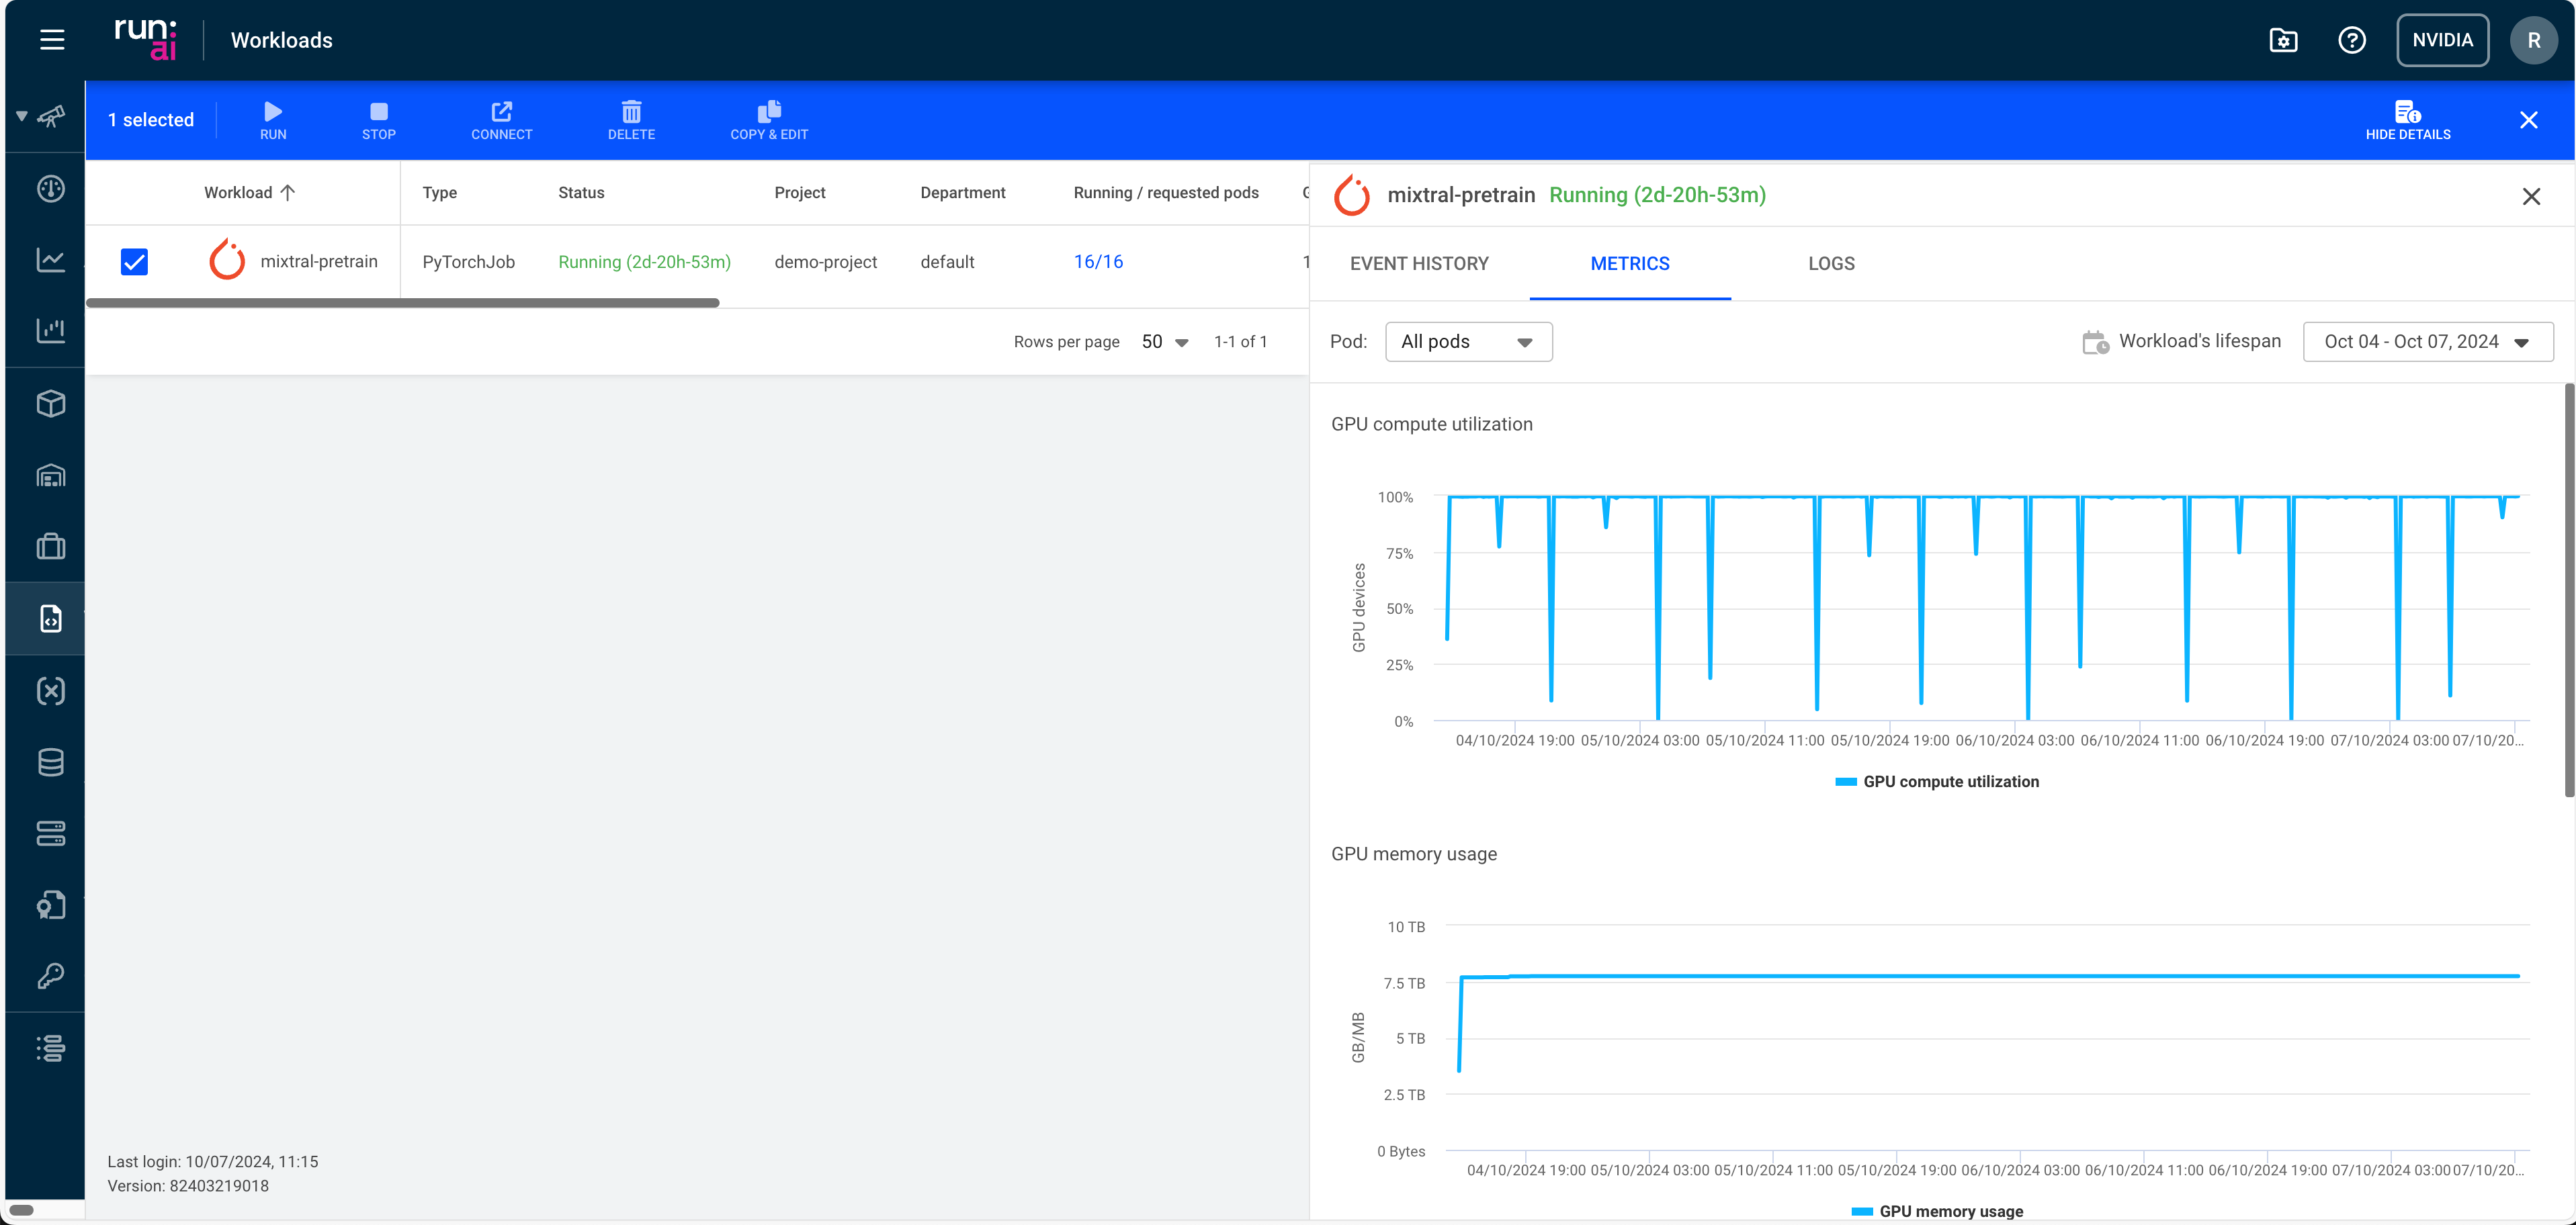Click the COPY & EDIT action

tap(769, 120)
